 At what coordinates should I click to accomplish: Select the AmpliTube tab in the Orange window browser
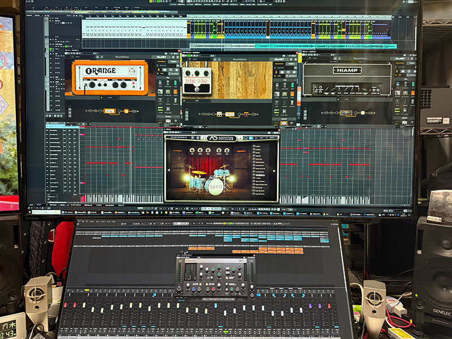tap(162, 62)
